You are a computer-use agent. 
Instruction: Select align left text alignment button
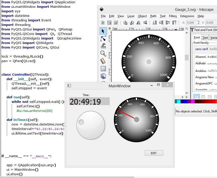tap(197, 97)
